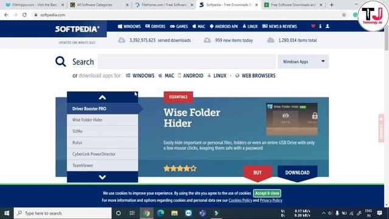Image resolution: width=389 pixels, height=219 pixels.
Task: Focus the Softpedia search input field
Action: tap(187, 61)
